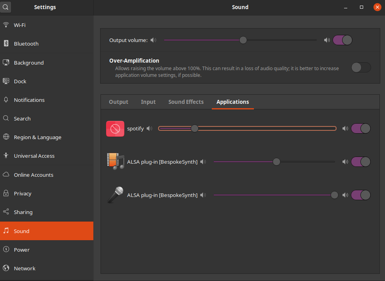Toggle the master output volume switch
Image resolution: width=385 pixels, height=281 pixels.
tap(342, 40)
